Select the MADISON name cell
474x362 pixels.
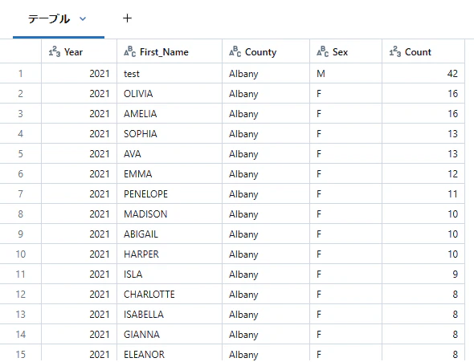pyautogui.click(x=170, y=214)
